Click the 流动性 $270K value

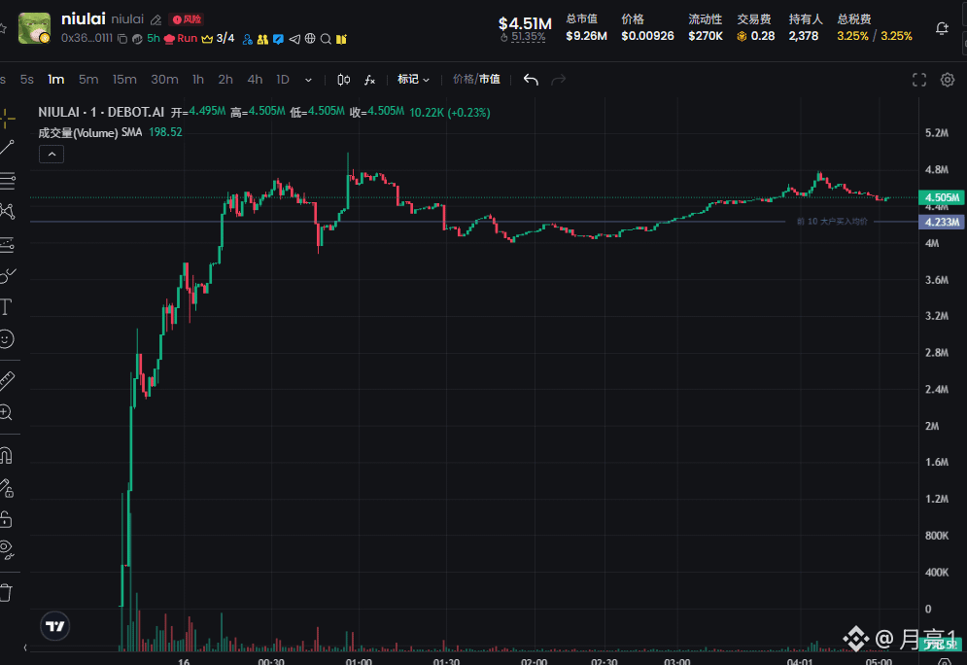pyautogui.click(x=706, y=36)
